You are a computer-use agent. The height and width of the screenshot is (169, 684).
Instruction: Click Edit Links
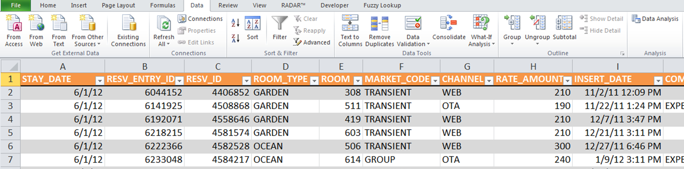[196, 42]
